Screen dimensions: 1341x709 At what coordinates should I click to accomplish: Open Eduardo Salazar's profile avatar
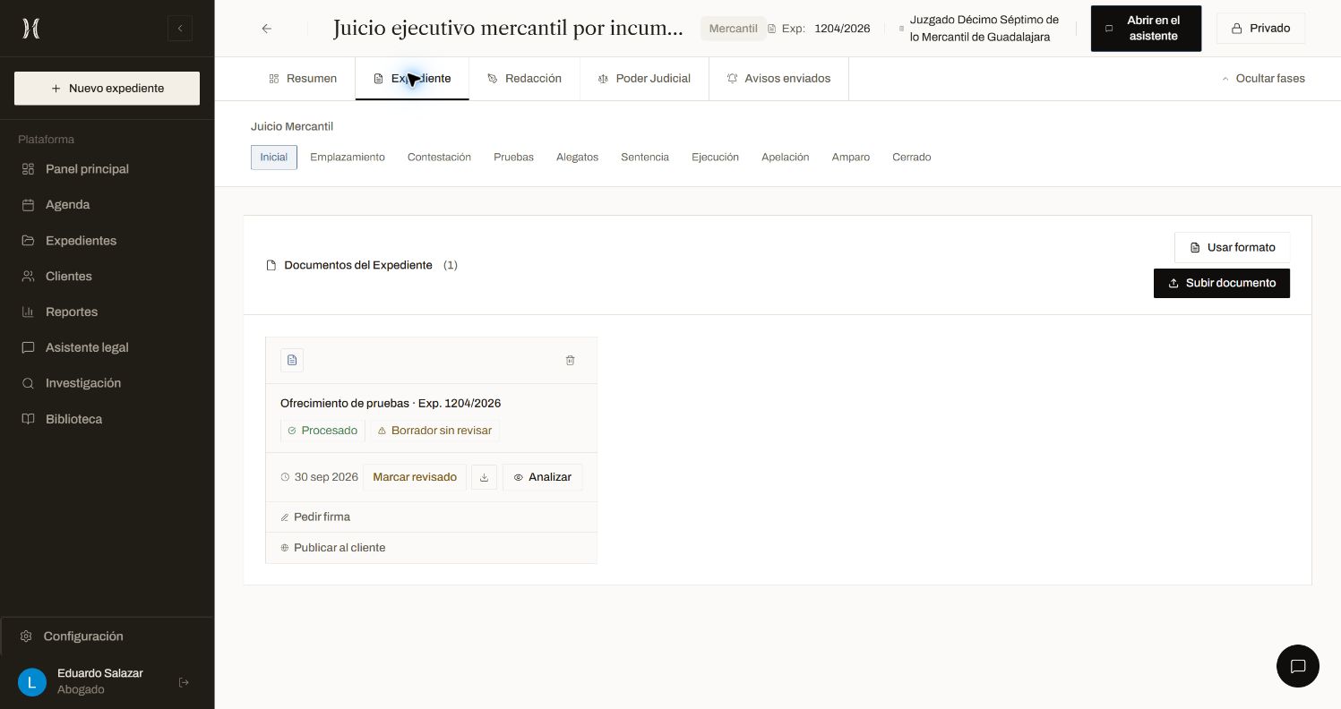(32, 682)
